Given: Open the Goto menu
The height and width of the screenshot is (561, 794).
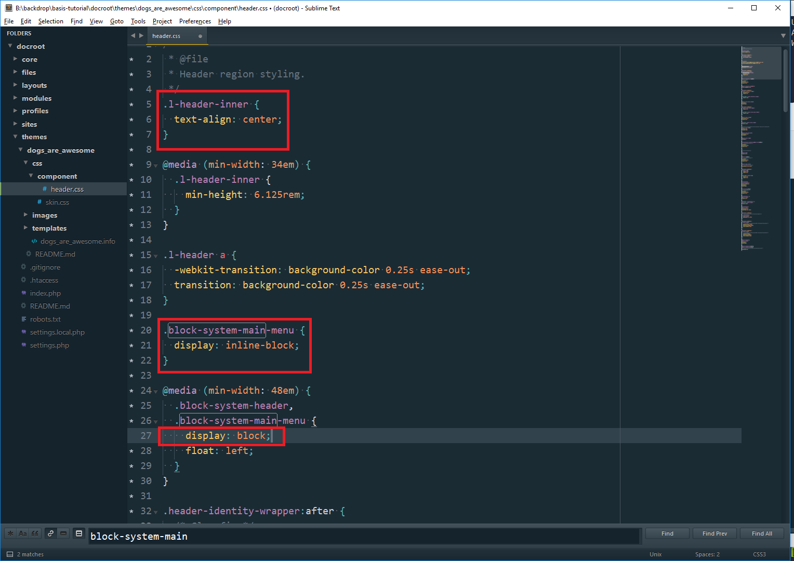Looking at the screenshot, I should [116, 21].
